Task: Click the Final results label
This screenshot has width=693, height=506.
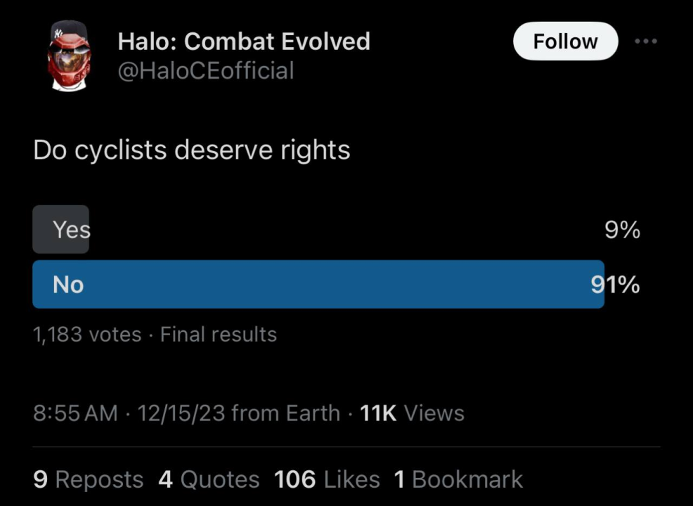Action: (219, 335)
